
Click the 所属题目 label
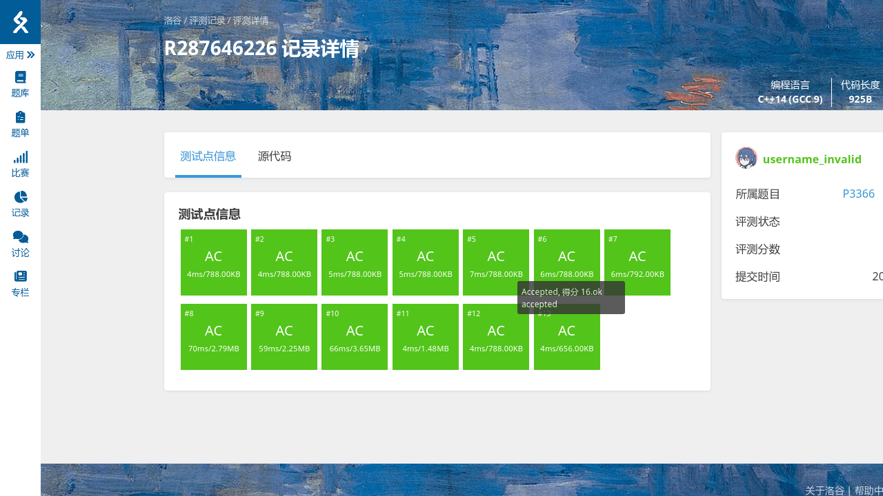757,194
